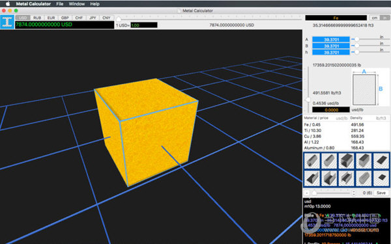Select the Aluminum / 0.80 material row
Screen dimensions: 391x244
346,148
